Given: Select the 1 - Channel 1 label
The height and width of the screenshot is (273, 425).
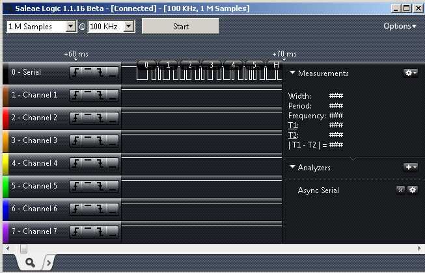Looking at the screenshot, I should (x=34, y=95).
